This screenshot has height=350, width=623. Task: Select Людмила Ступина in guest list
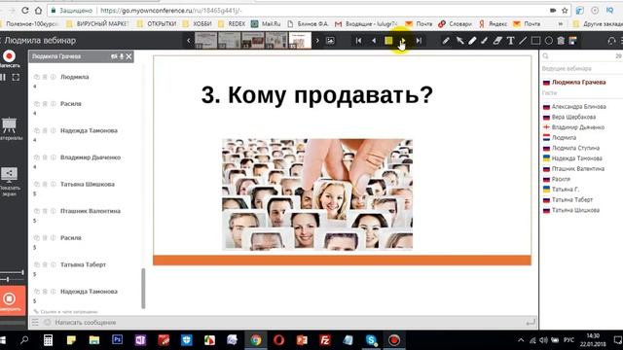[575, 148]
